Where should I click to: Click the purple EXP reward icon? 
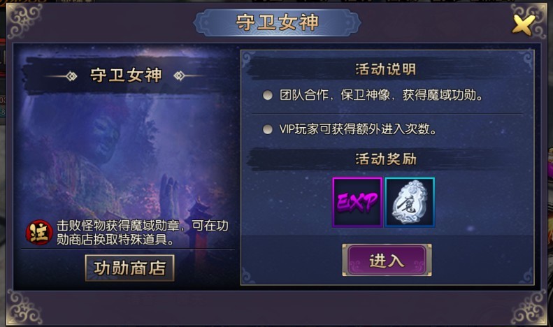357,202
